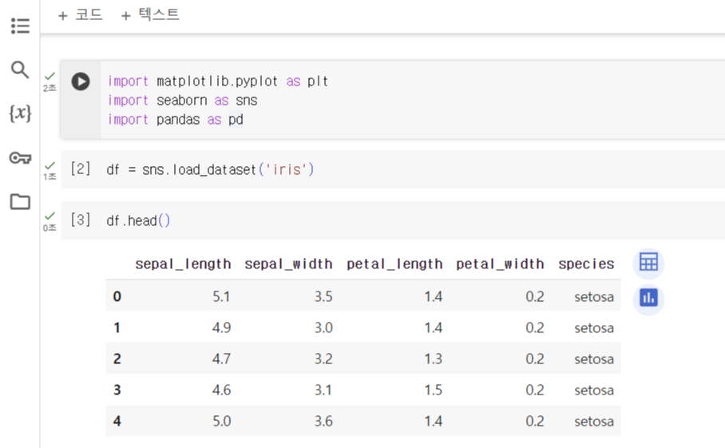Select the species column header
The width and height of the screenshot is (725, 448).
tap(586, 264)
